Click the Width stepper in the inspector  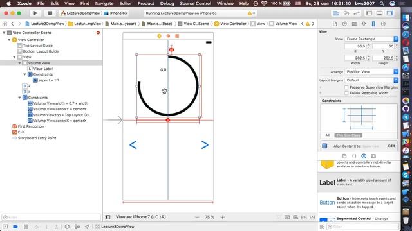point(368,58)
